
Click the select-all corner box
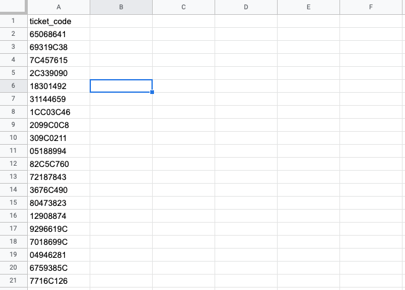pyautogui.click(x=14, y=7)
